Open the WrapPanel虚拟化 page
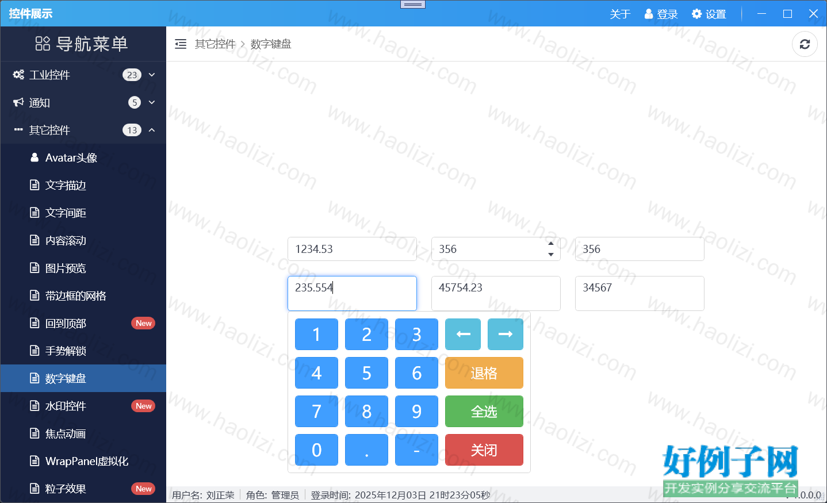Screen dimensions: 827x503 pyautogui.click(x=83, y=461)
